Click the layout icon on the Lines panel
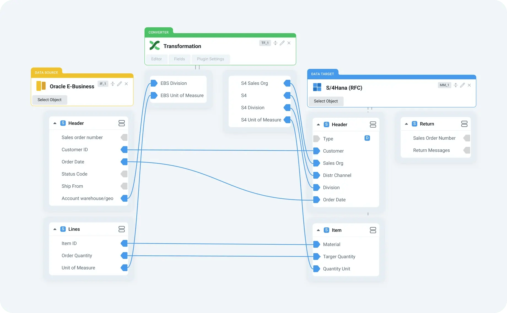507x313 pixels. pyautogui.click(x=122, y=229)
